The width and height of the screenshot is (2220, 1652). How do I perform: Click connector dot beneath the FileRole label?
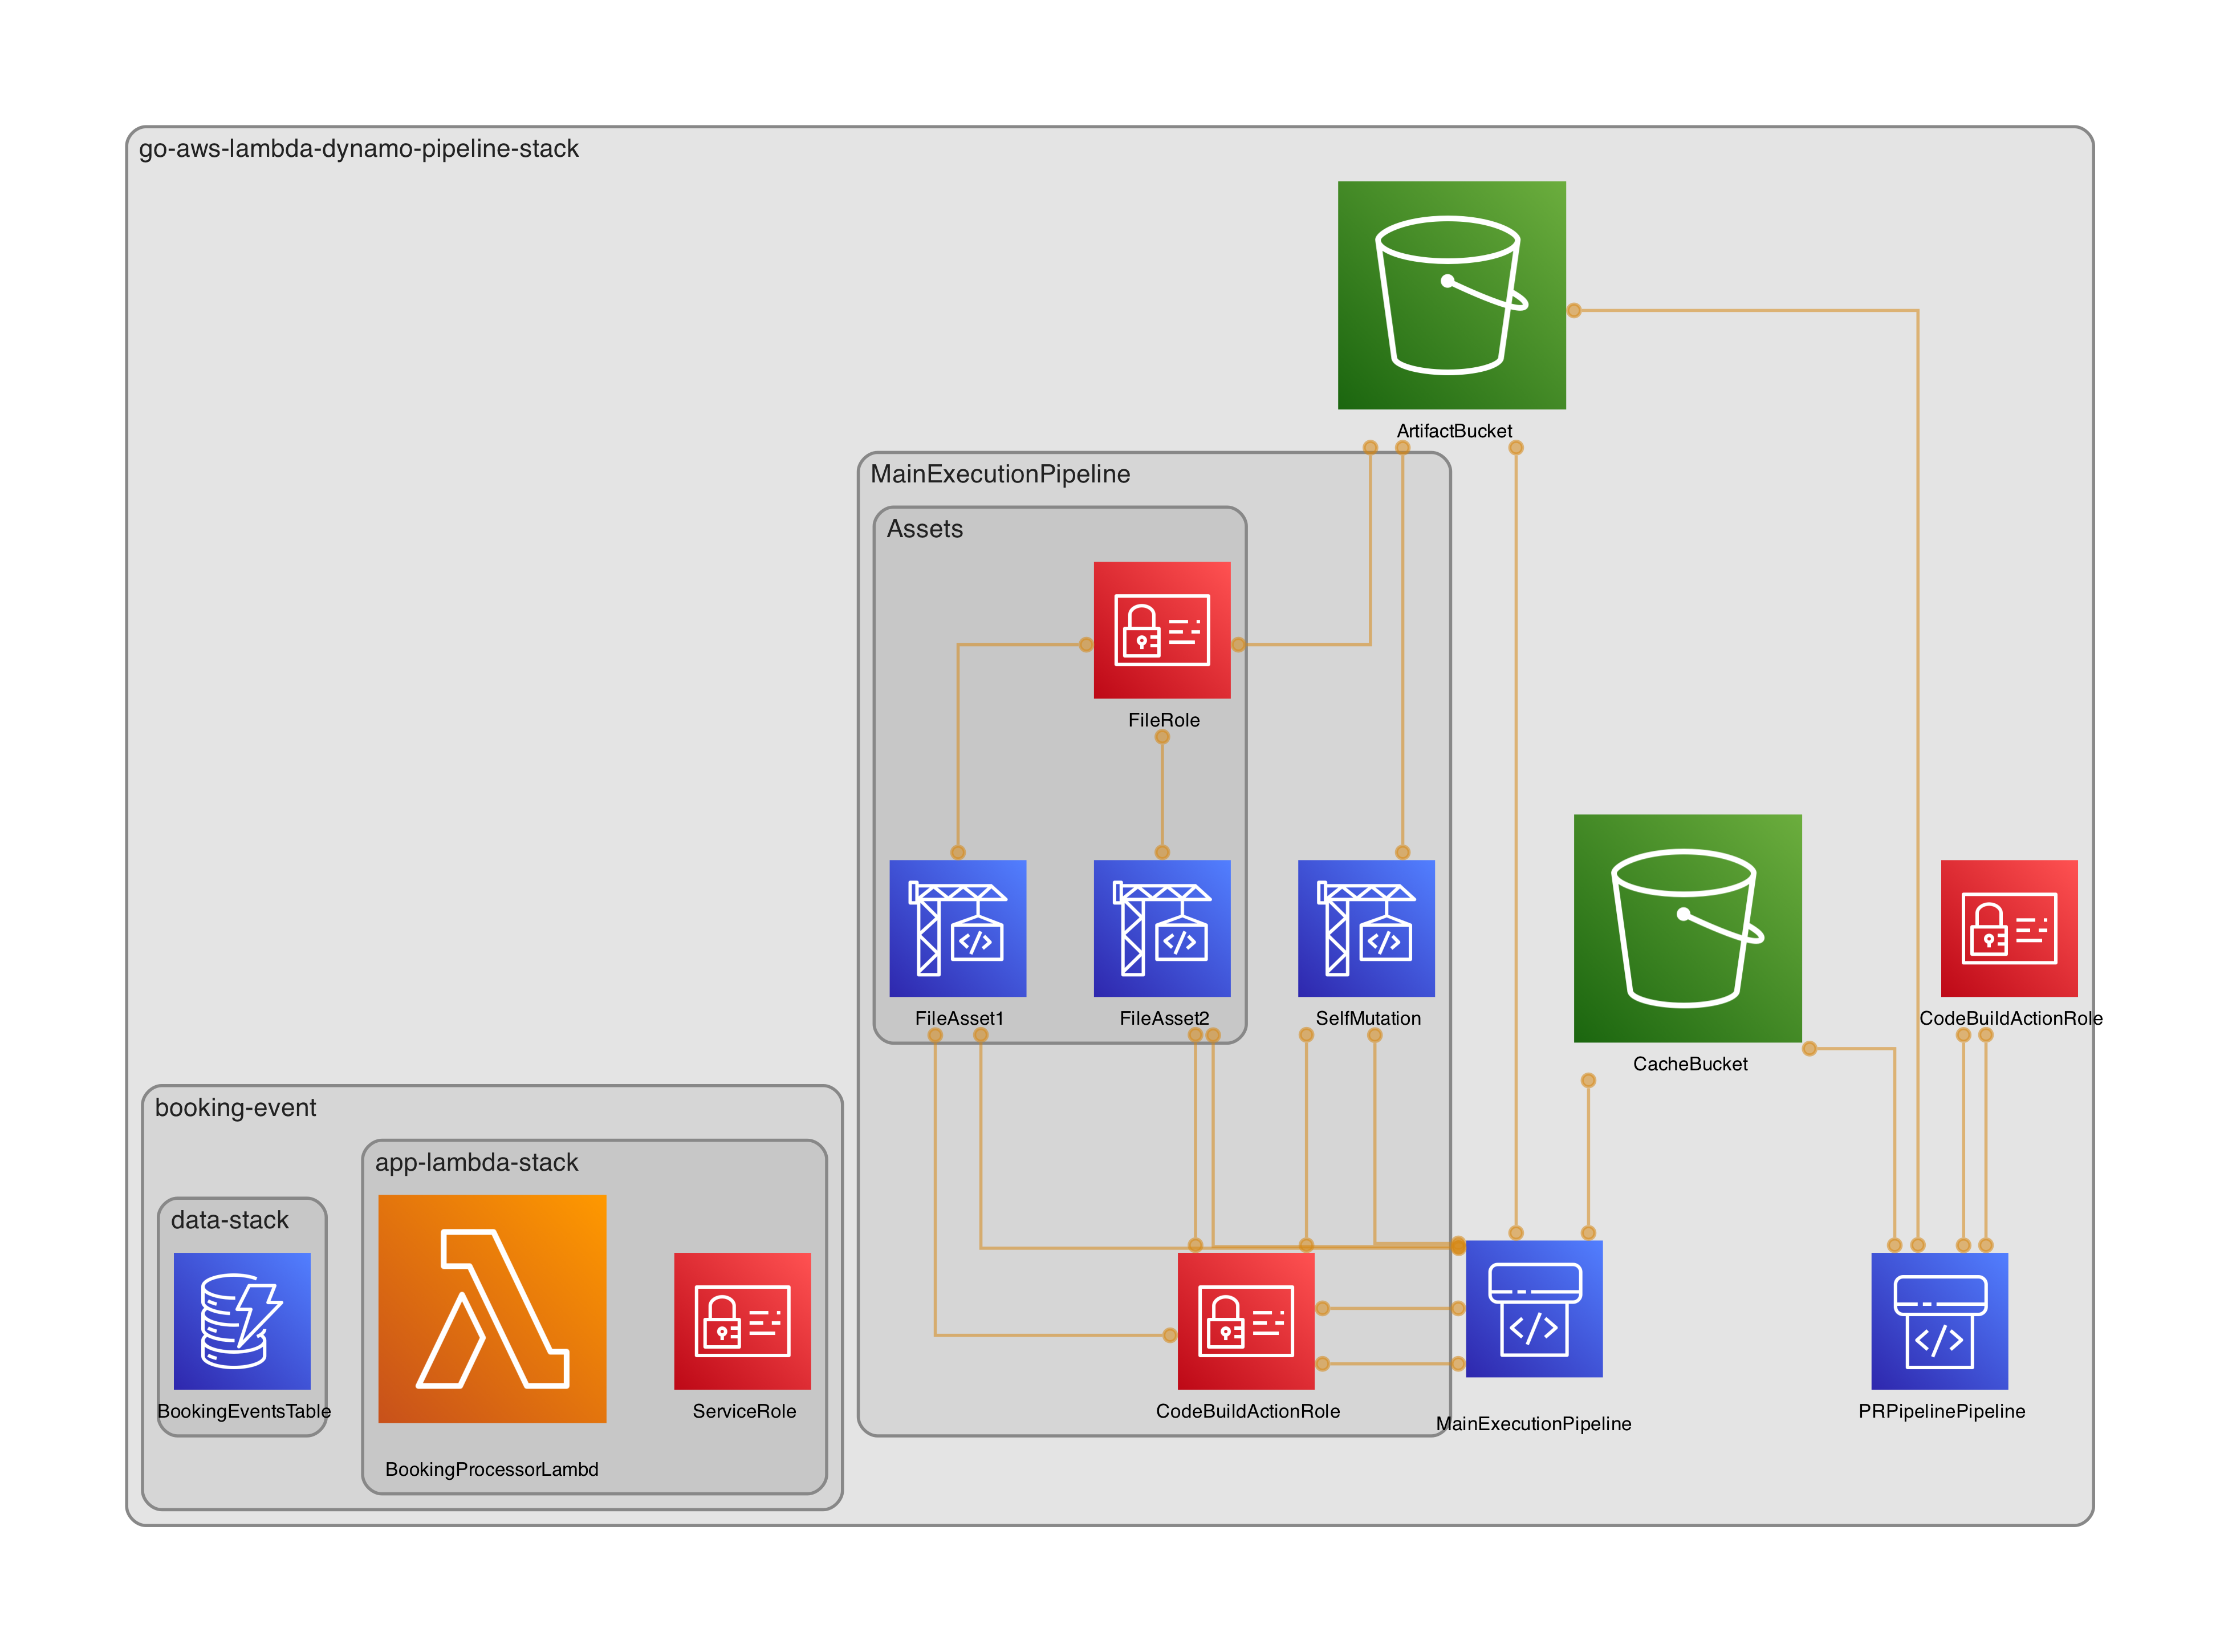click(x=1161, y=737)
